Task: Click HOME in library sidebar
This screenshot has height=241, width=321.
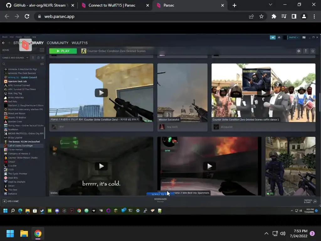Action: coord(6,50)
